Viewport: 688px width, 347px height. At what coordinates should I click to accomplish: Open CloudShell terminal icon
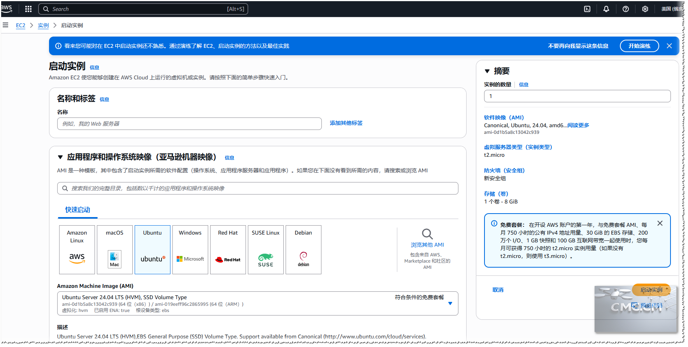pos(587,9)
